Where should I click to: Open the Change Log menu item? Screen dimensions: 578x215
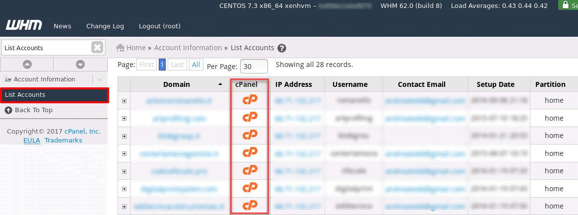pyautogui.click(x=105, y=26)
